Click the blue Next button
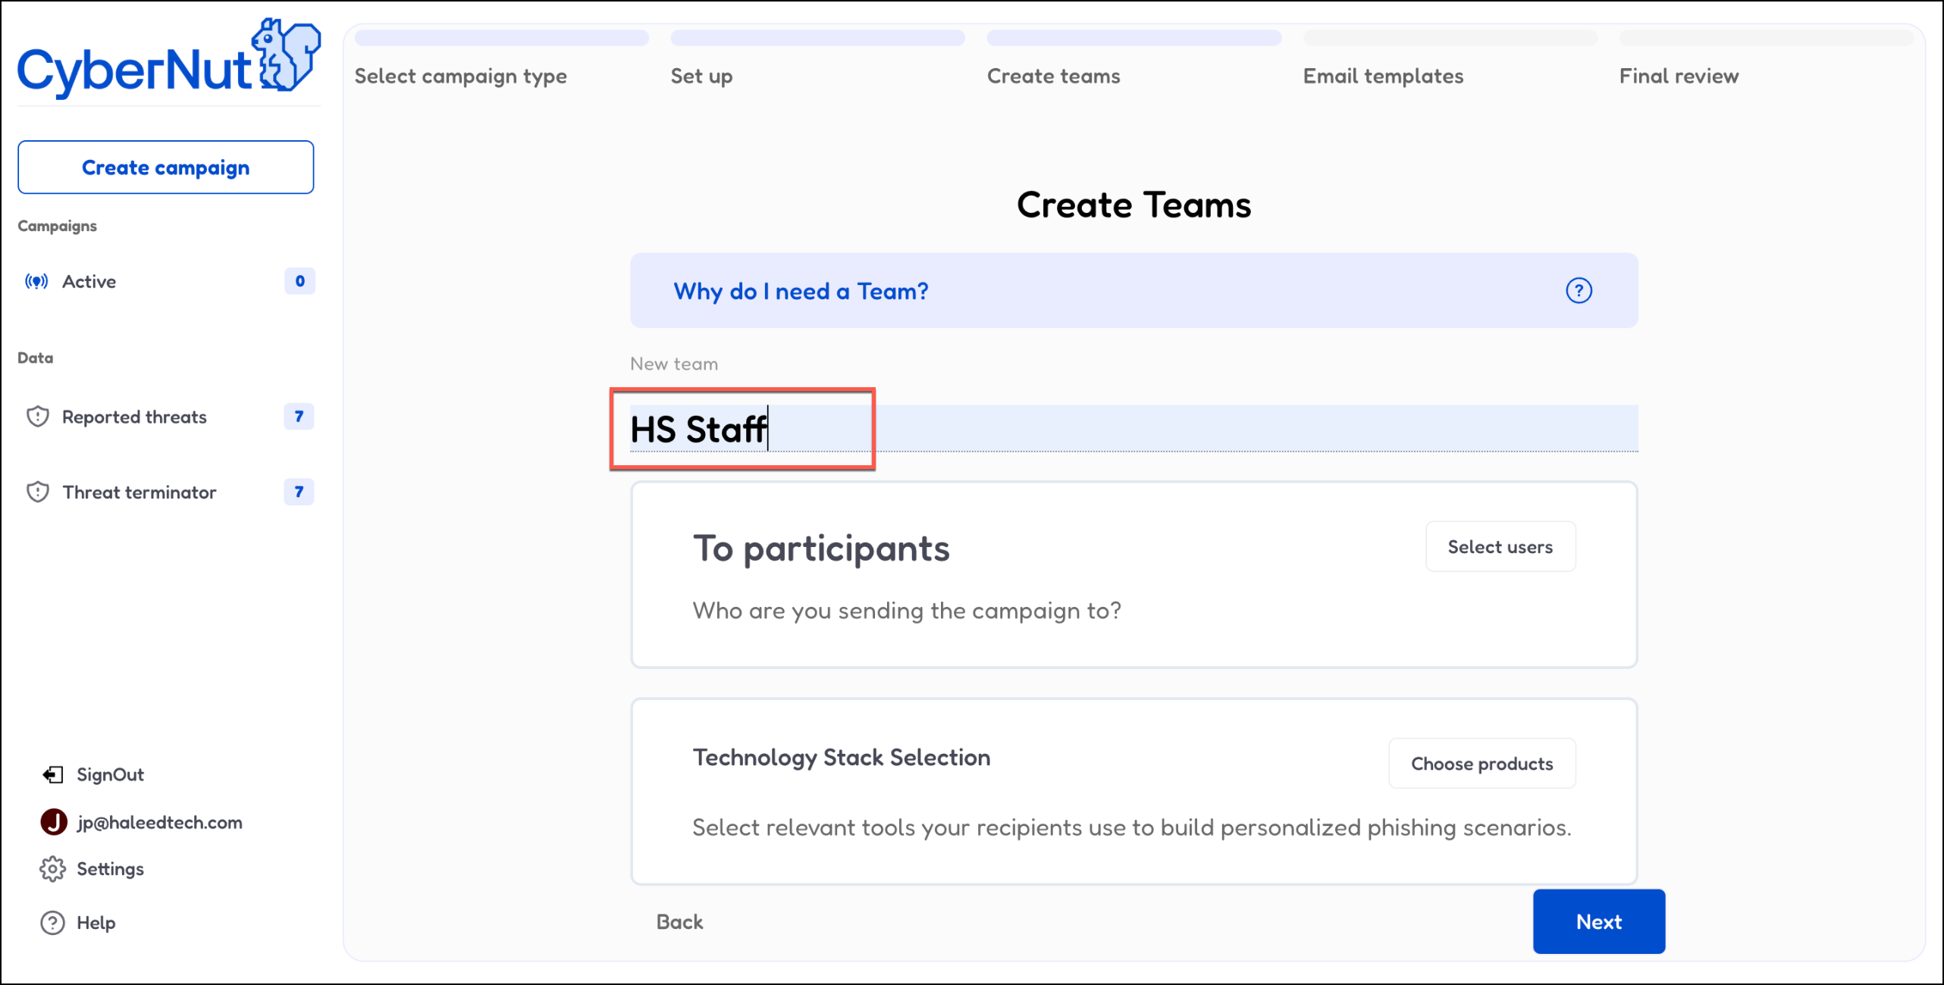Viewport: 1944px width, 985px height. click(x=1598, y=921)
